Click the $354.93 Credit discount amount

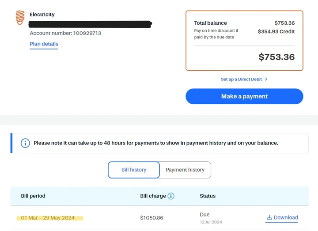pos(276,31)
